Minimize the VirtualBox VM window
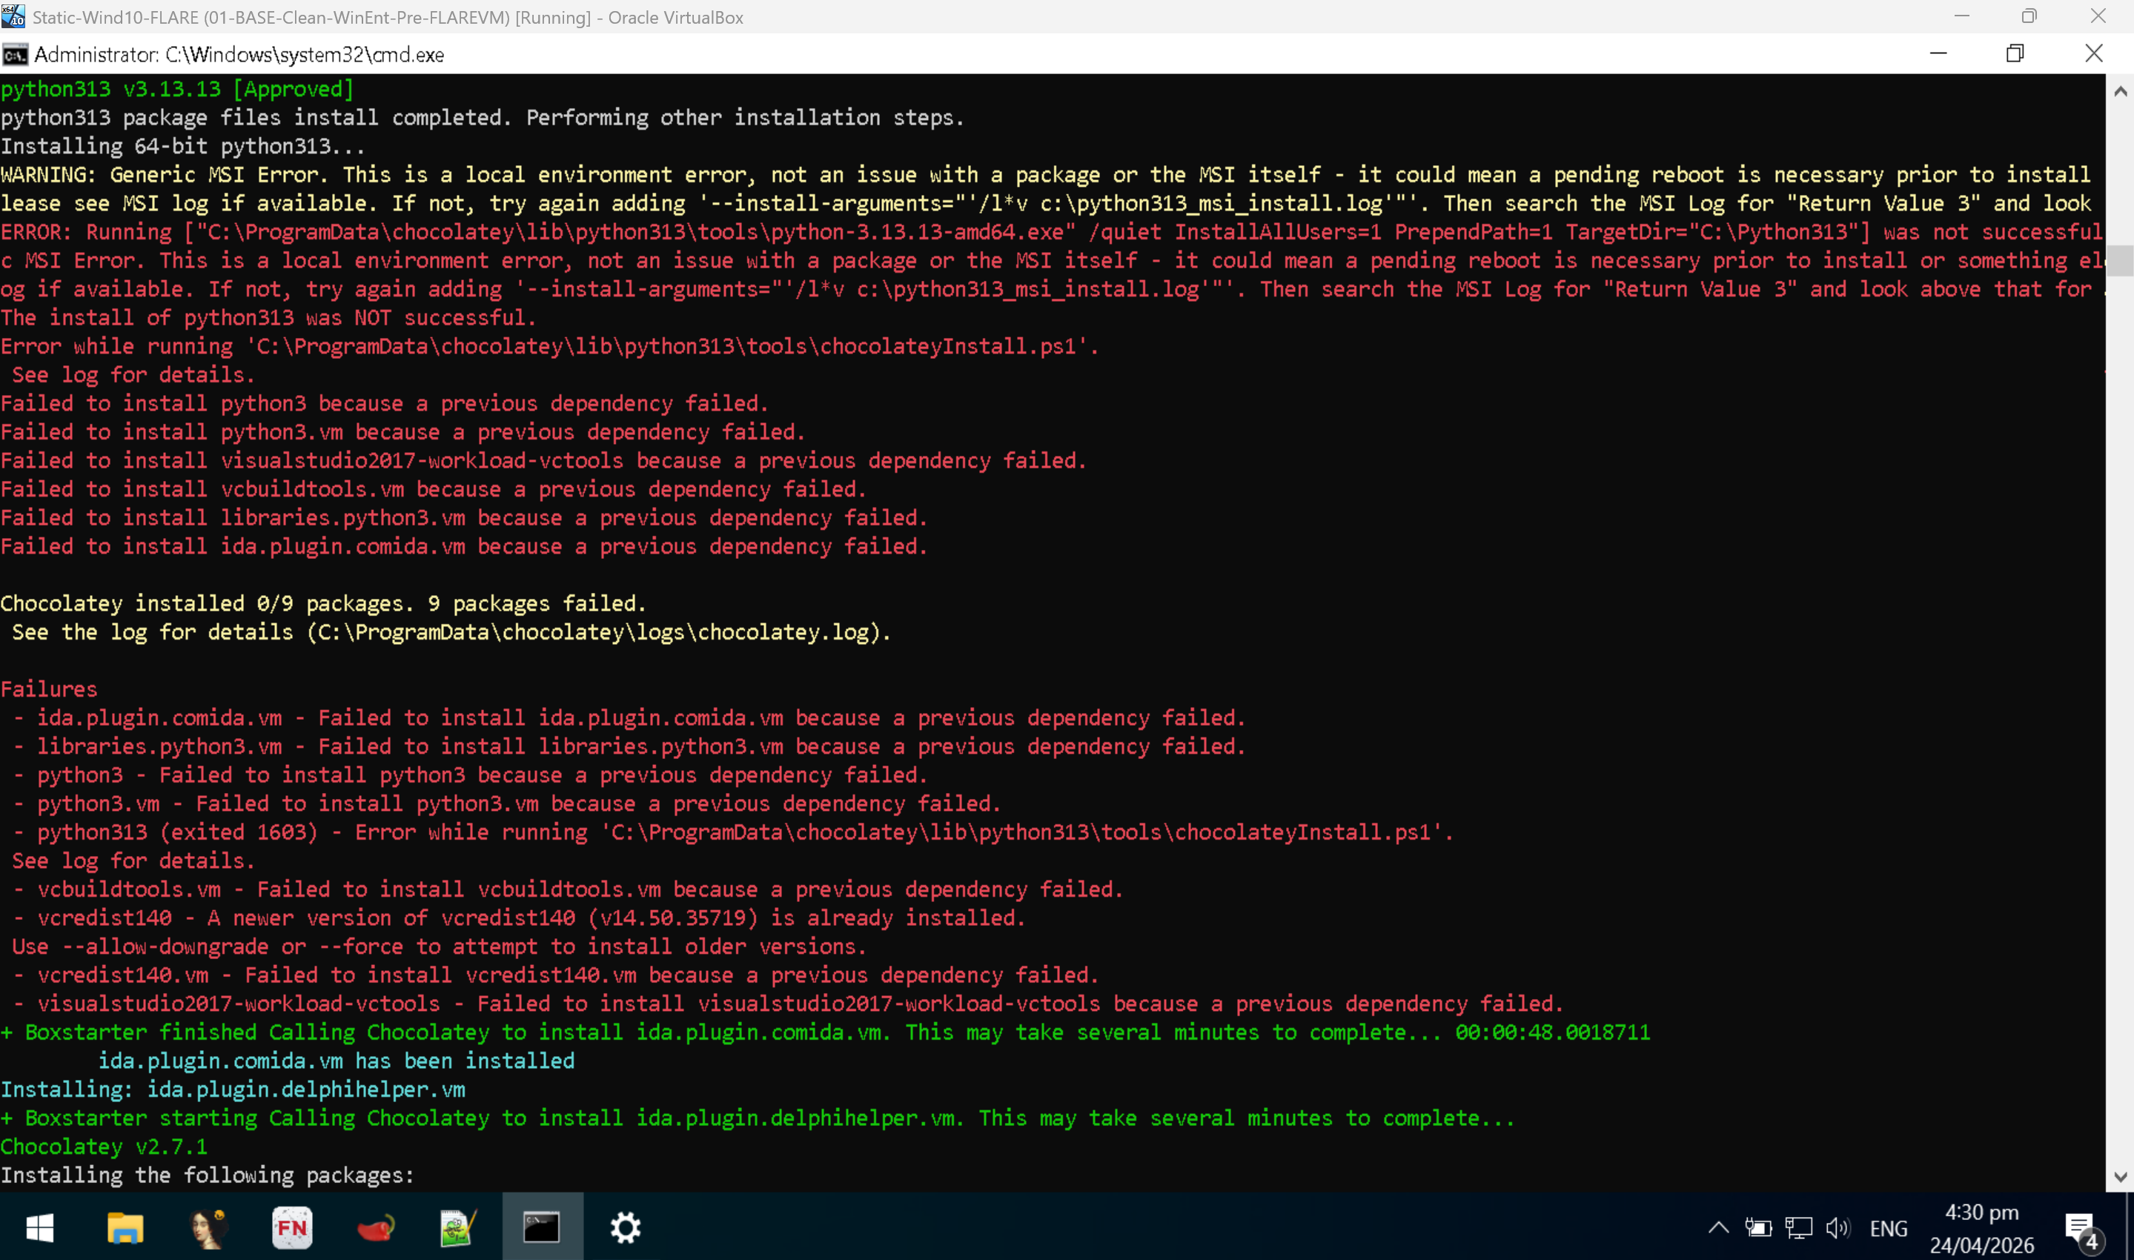2134x1260 pixels. click(x=1962, y=16)
